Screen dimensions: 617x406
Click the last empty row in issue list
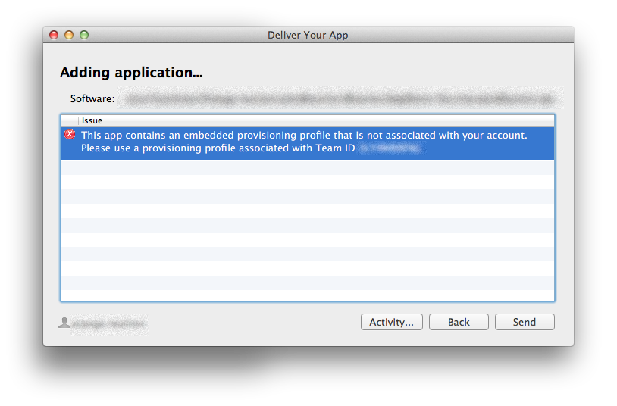(308, 295)
